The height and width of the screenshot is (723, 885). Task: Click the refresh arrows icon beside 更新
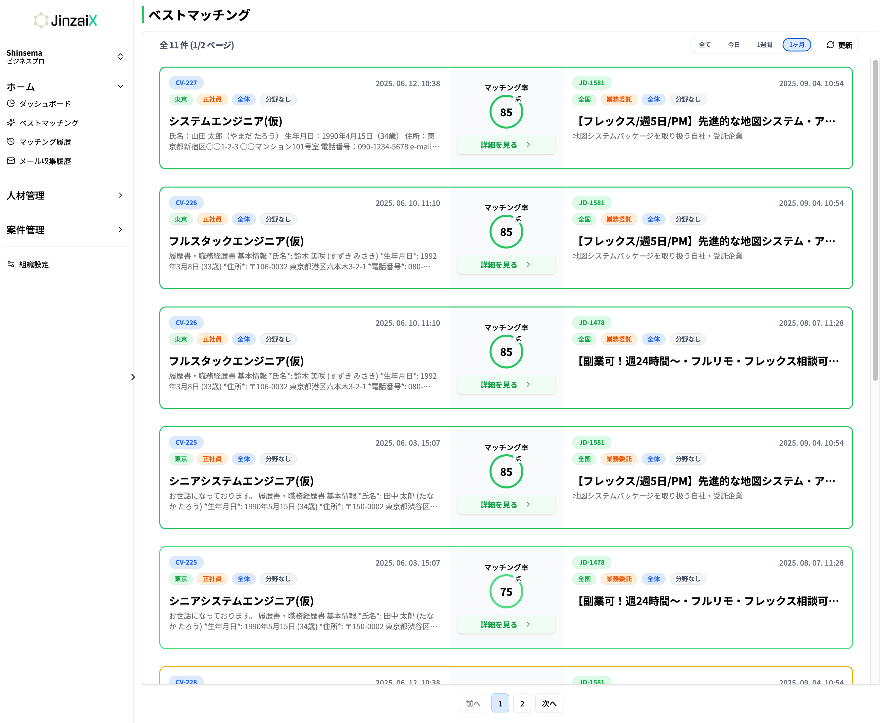830,44
